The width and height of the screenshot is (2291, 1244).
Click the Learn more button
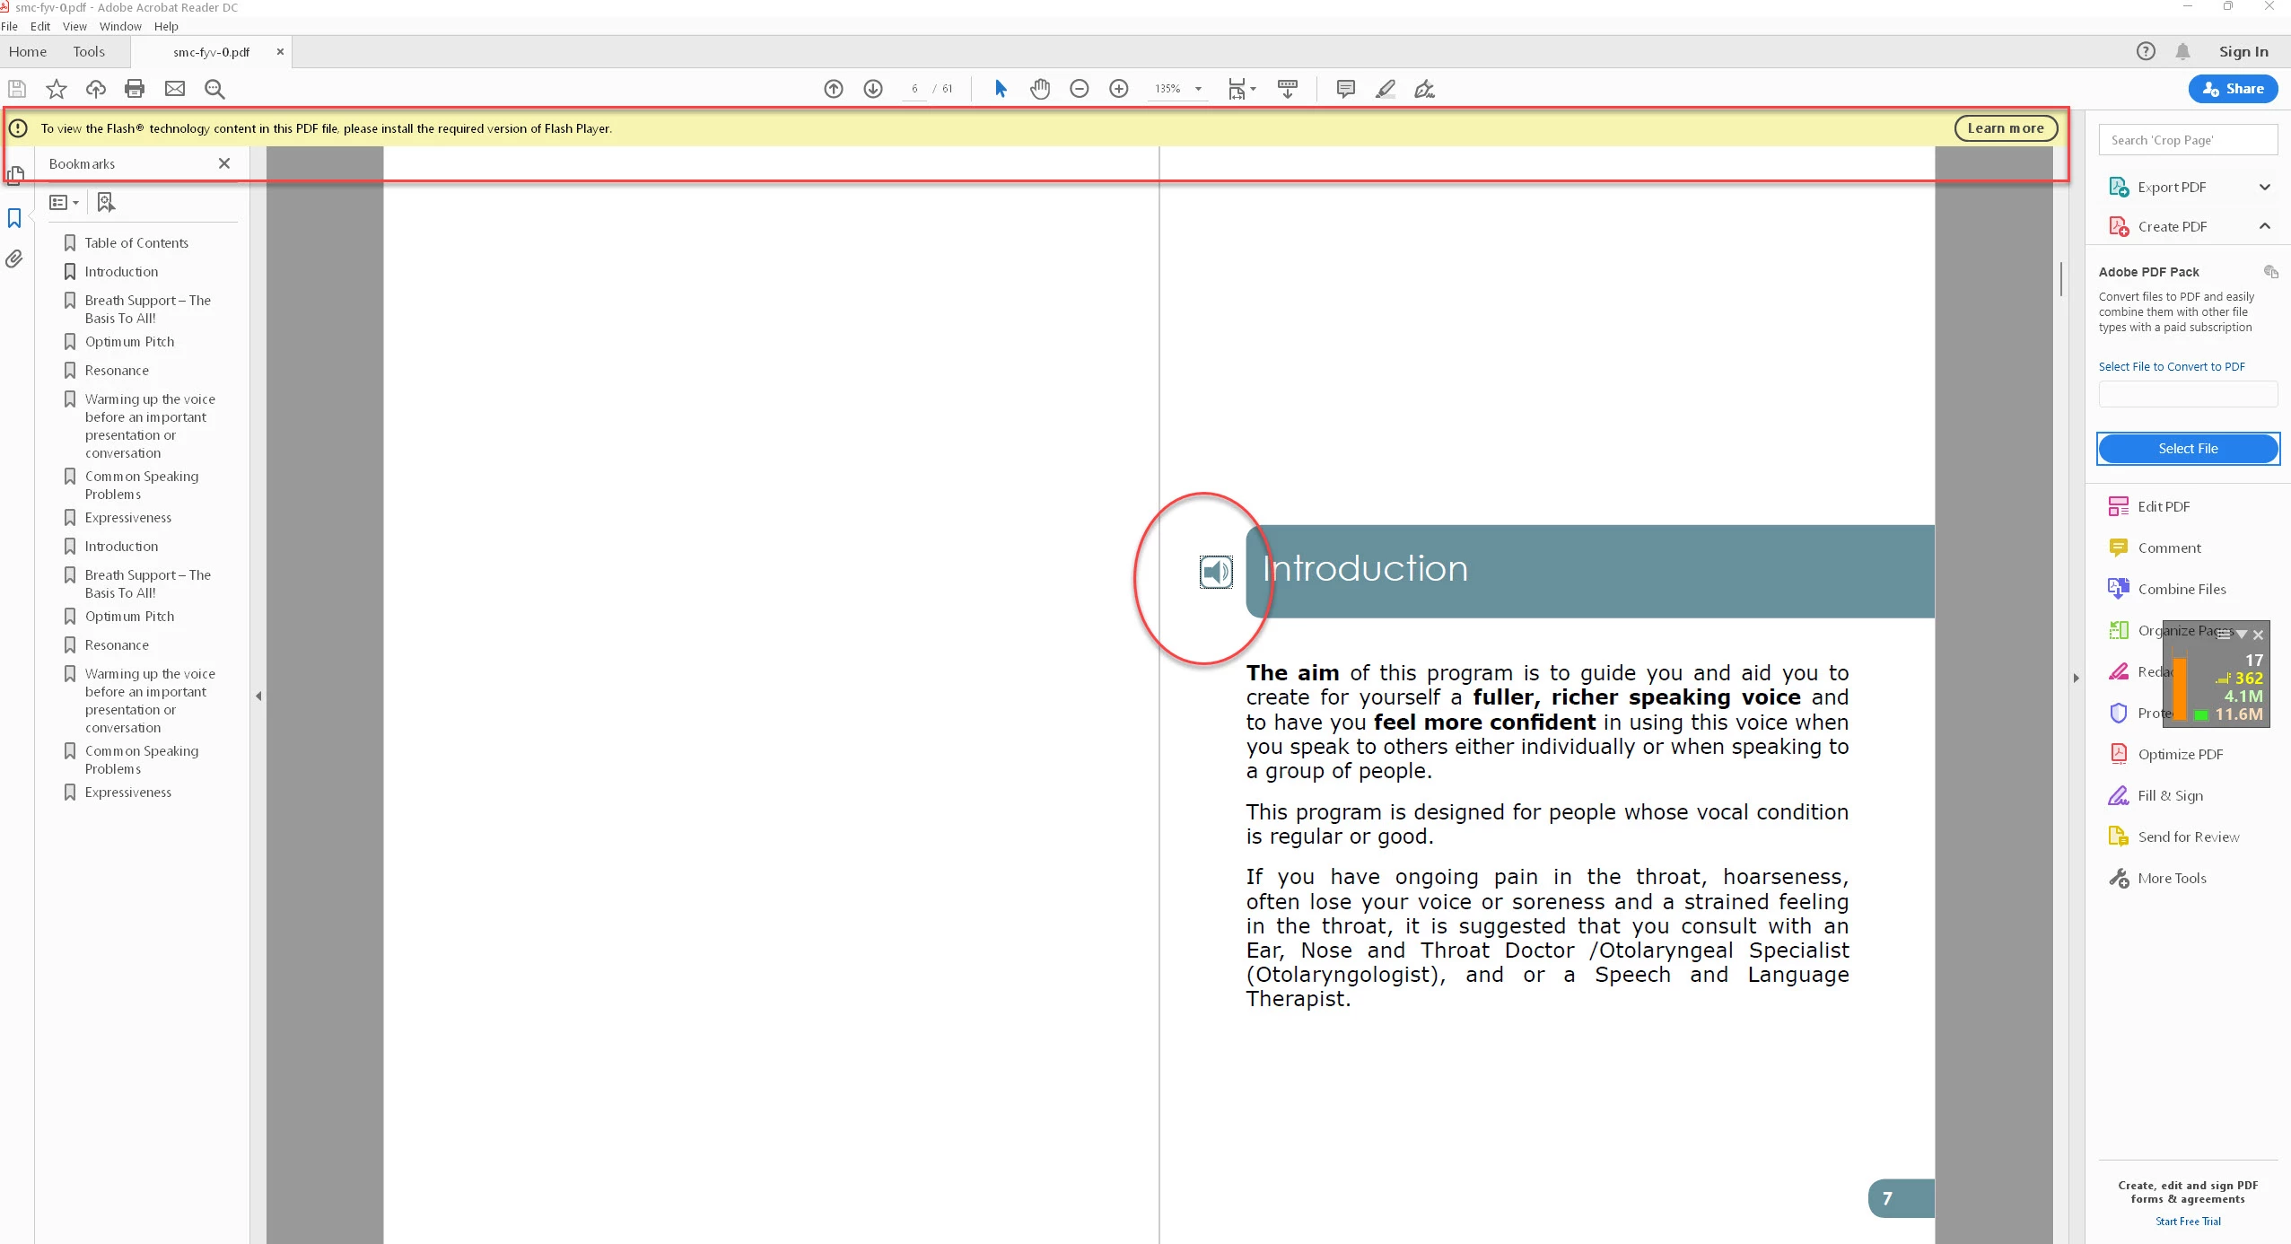click(x=2005, y=128)
